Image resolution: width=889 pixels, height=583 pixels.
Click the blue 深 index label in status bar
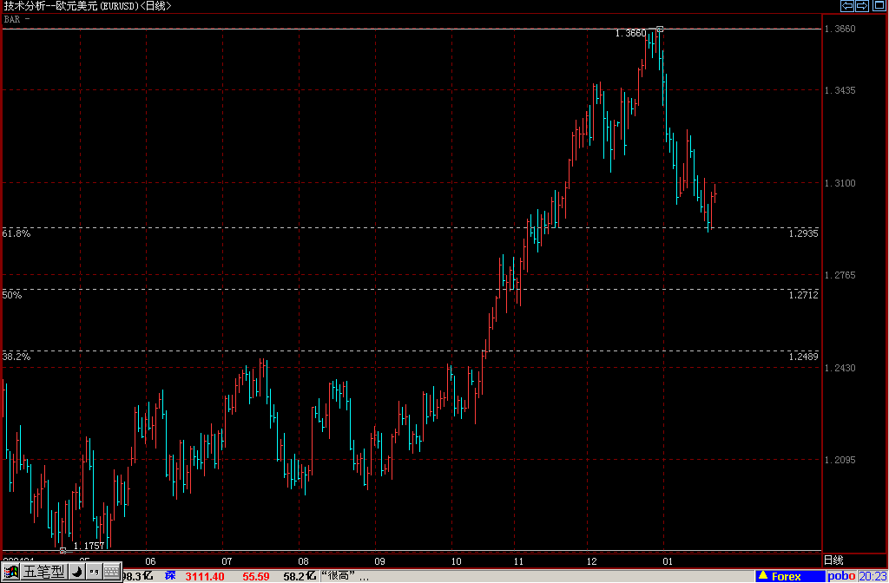pos(170,576)
